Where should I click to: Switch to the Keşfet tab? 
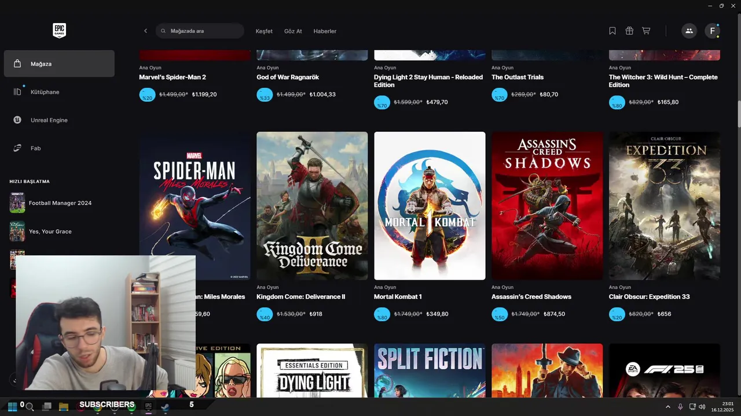(264, 31)
